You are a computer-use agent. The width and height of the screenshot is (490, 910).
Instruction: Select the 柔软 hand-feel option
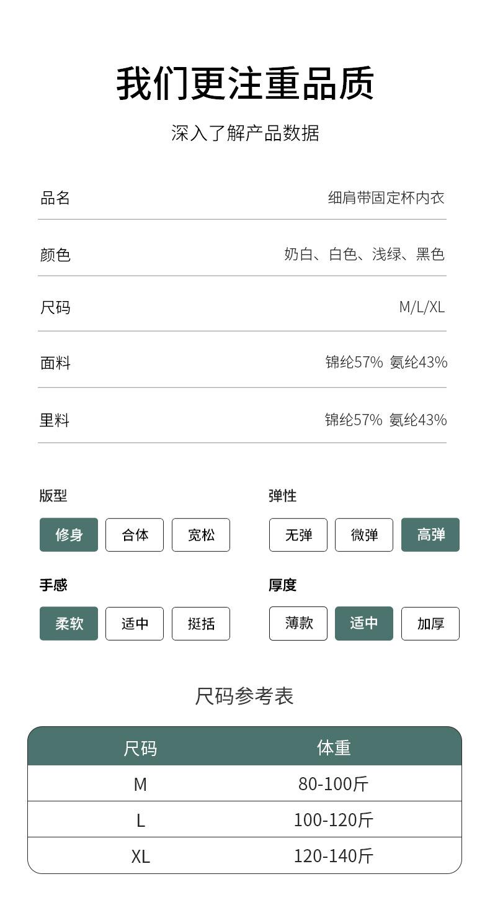coord(69,623)
